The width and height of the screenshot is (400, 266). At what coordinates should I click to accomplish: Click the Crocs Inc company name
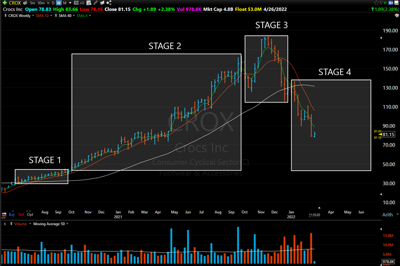[x=13, y=9]
